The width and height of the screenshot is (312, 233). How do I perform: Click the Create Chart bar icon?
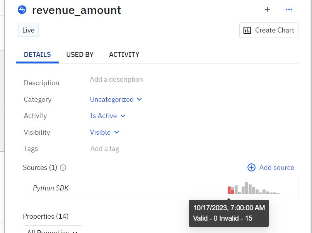(247, 30)
